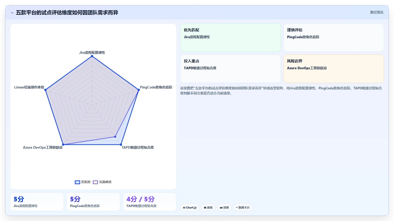
Task: Click the summary paragraph starting 这张图把
Action: (281, 91)
